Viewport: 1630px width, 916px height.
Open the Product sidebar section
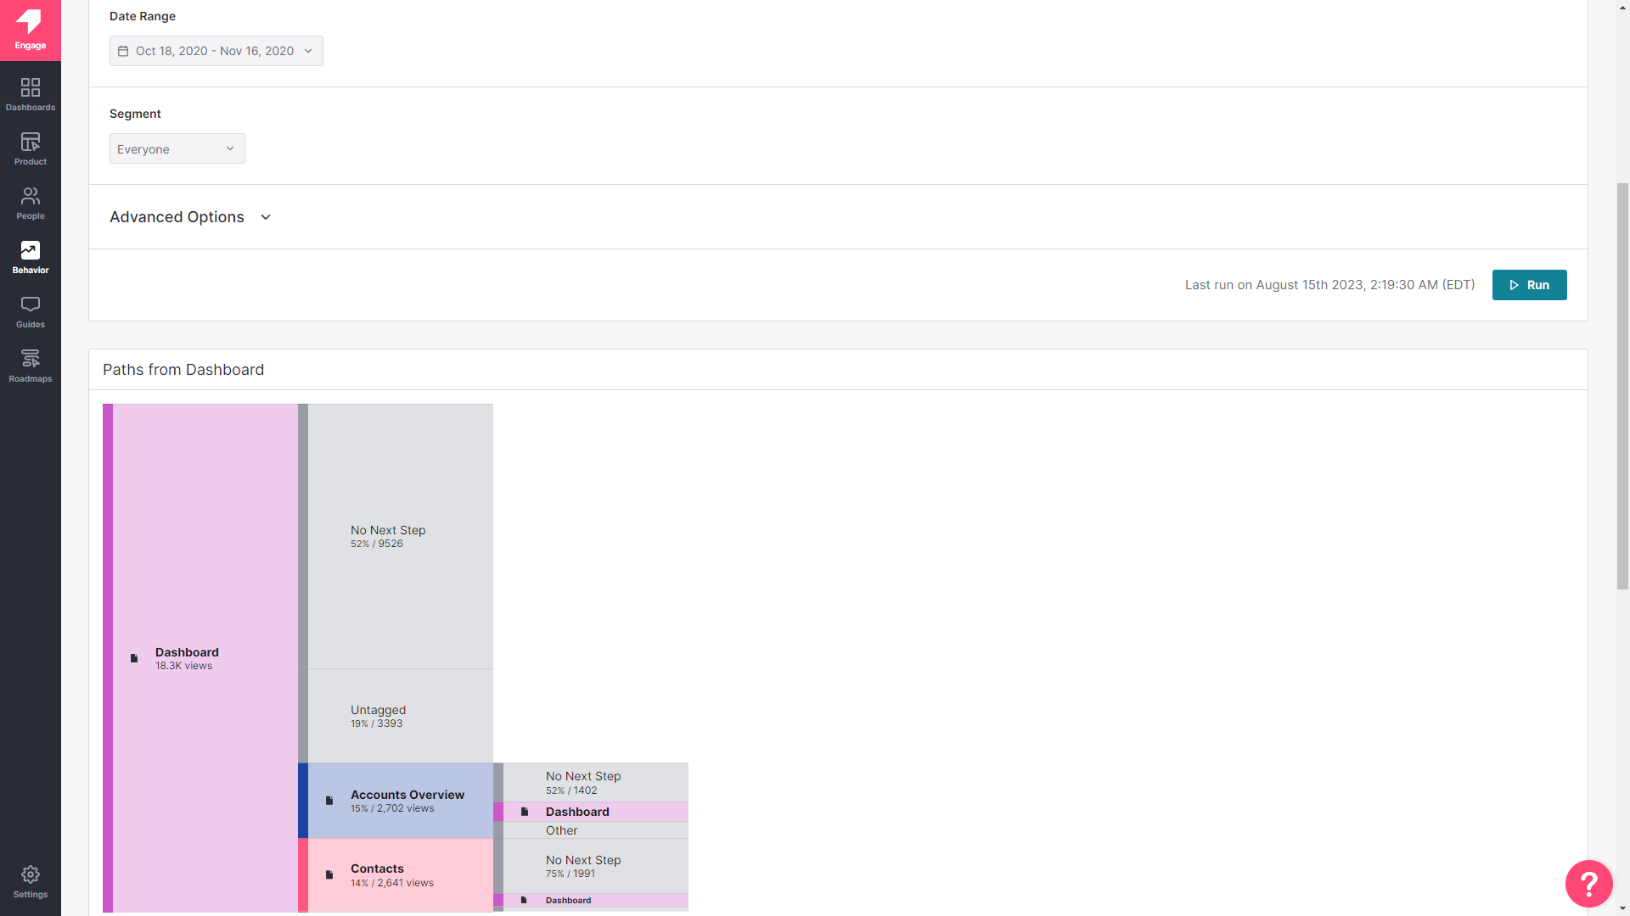(30, 148)
